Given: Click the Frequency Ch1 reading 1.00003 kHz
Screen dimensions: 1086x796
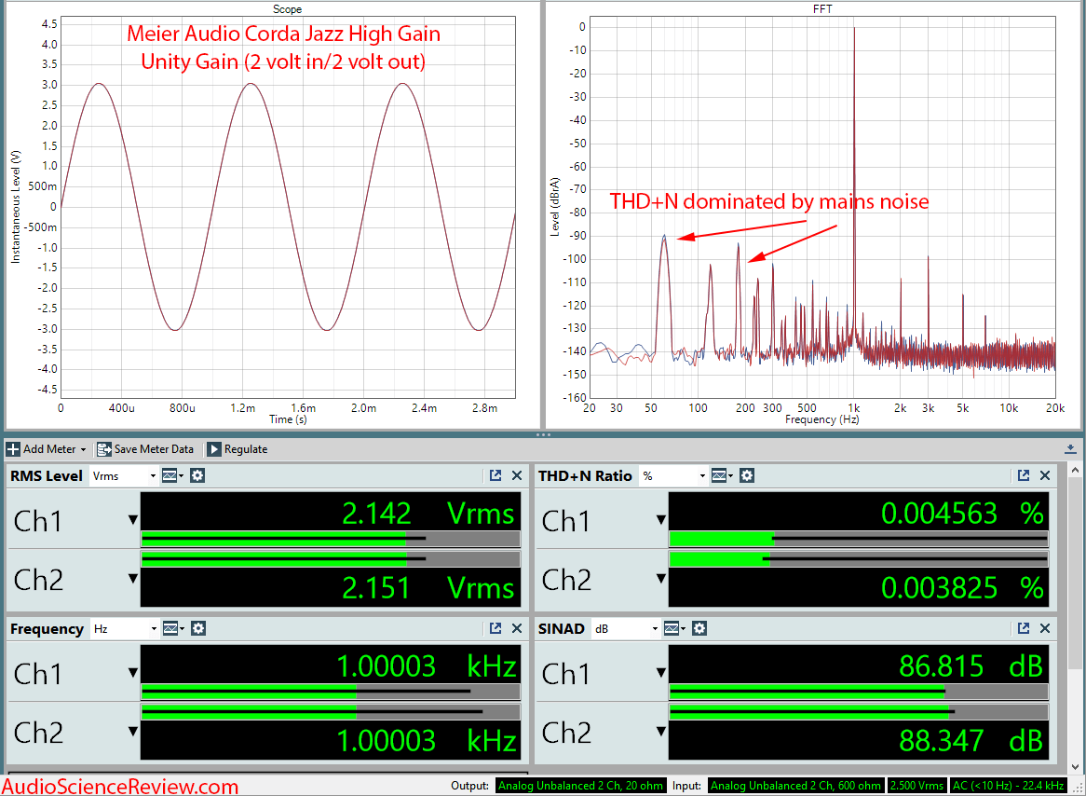Looking at the screenshot, I should (427, 666).
